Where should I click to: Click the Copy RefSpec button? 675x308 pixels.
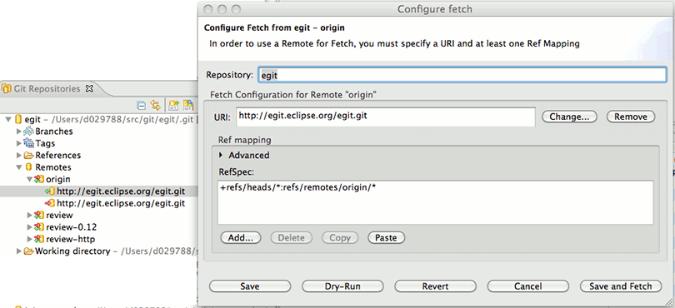coord(340,237)
